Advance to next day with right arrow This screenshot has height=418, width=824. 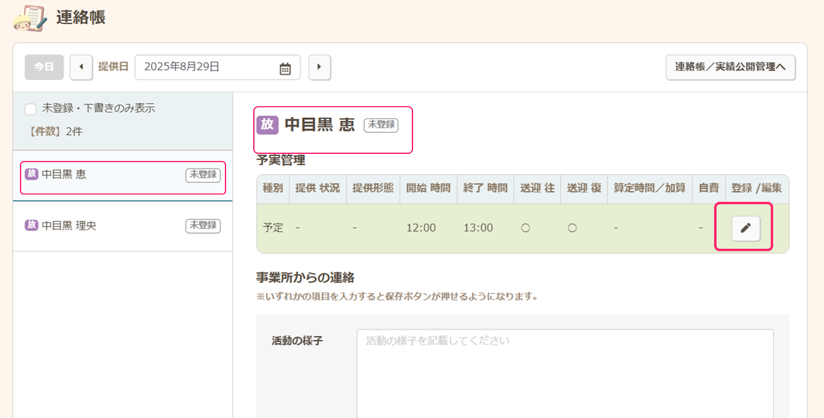319,67
